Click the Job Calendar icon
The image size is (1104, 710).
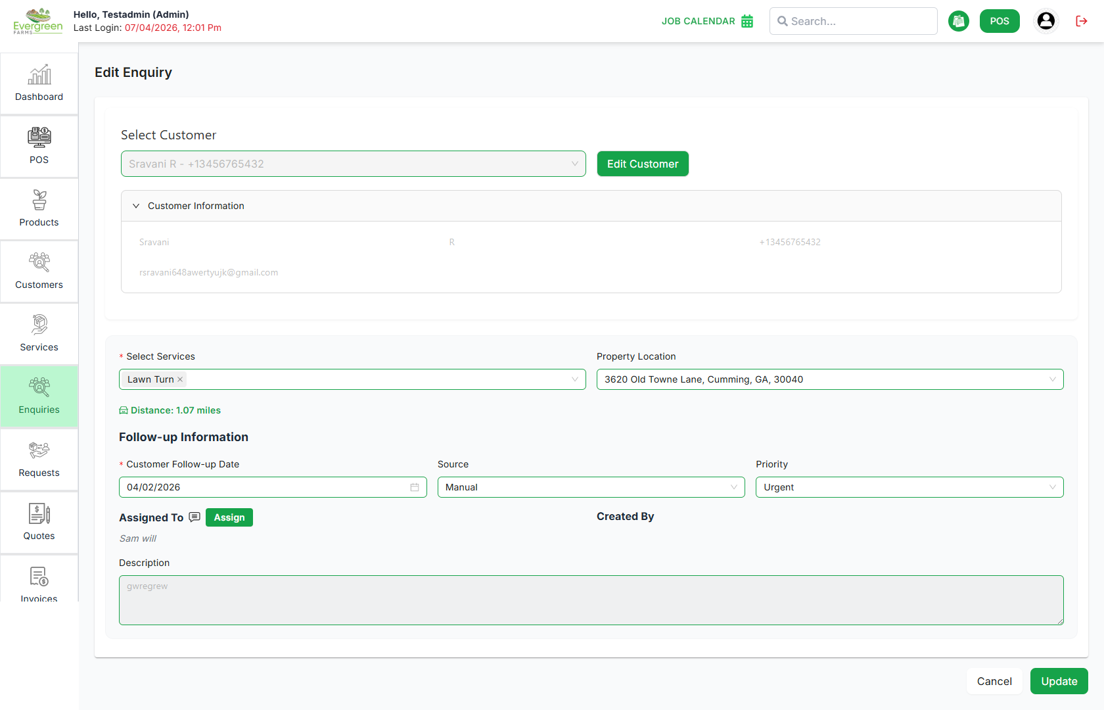747,21
